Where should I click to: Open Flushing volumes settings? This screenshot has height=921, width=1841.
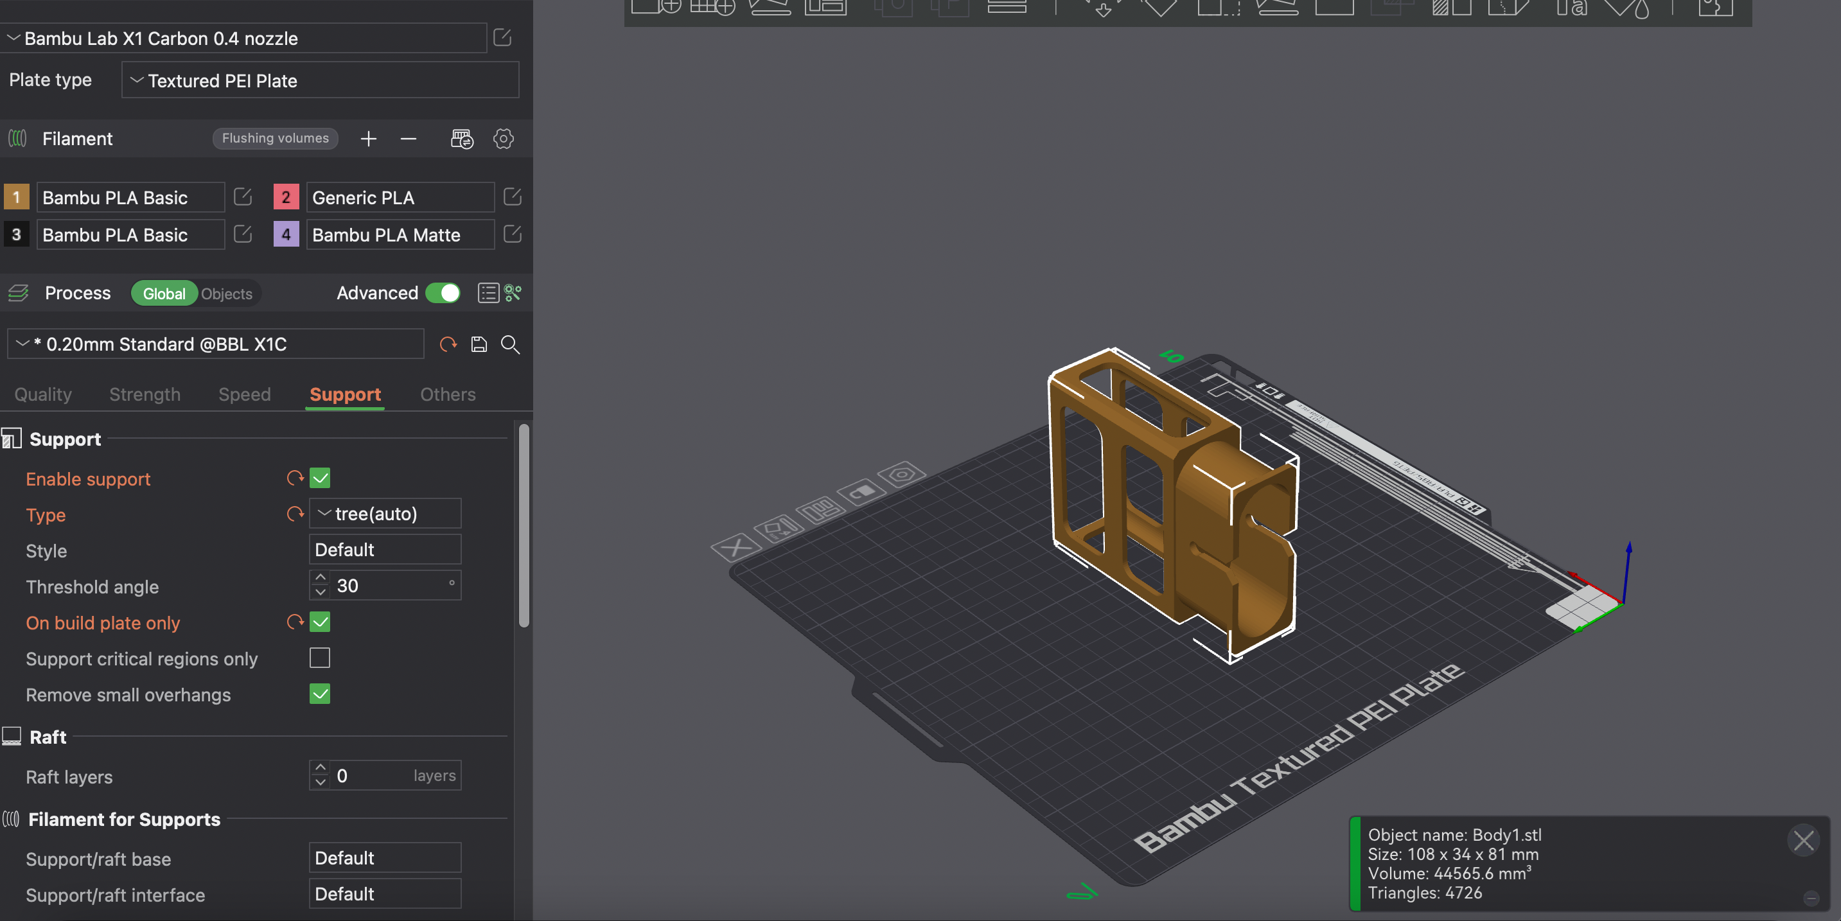click(x=275, y=138)
